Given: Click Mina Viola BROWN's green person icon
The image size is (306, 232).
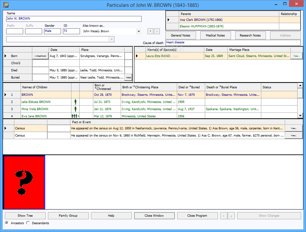Looking at the screenshot, I should (x=76, y=109).
